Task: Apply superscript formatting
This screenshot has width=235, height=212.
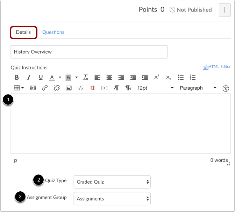Action: 157,77
